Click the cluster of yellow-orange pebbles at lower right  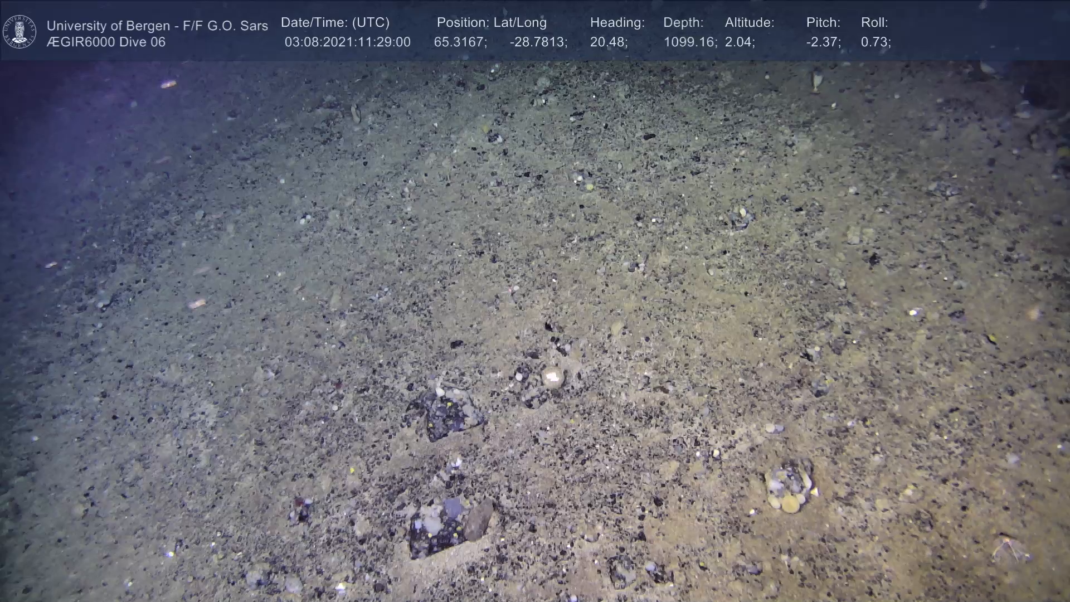(x=789, y=488)
